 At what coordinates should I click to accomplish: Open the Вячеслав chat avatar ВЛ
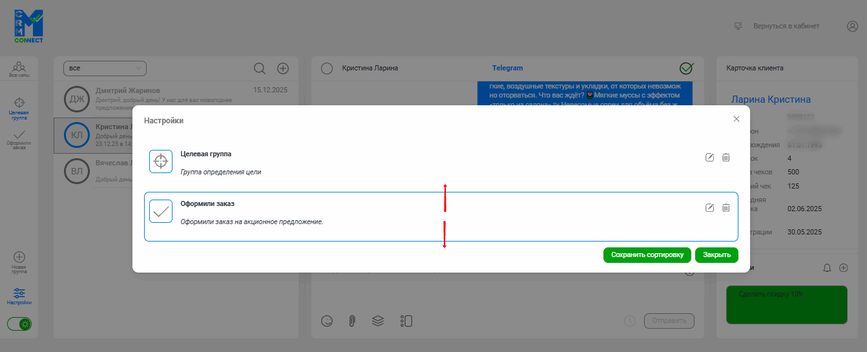point(78,171)
